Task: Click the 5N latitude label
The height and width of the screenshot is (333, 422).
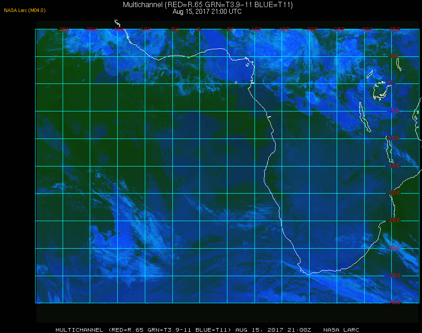Action: click(394, 56)
